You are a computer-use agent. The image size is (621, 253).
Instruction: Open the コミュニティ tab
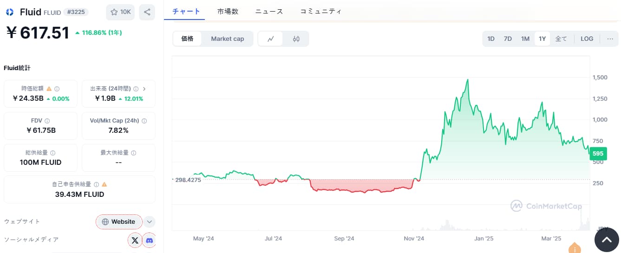(321, 12)
